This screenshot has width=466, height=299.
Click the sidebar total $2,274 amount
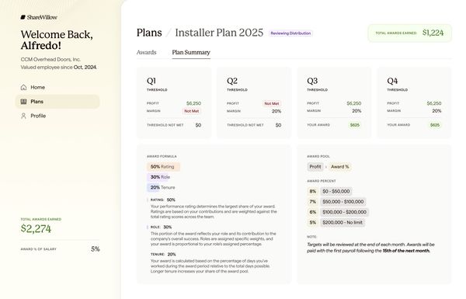(x=36, y=228)
